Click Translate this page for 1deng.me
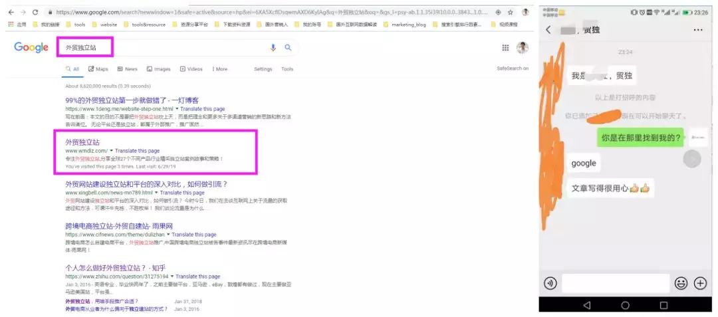The height and width of the screenshot is (317, 718). [203, 110]
